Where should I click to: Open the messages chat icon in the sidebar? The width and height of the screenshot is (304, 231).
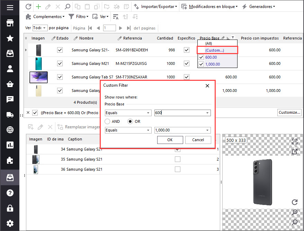click(10, 99)
